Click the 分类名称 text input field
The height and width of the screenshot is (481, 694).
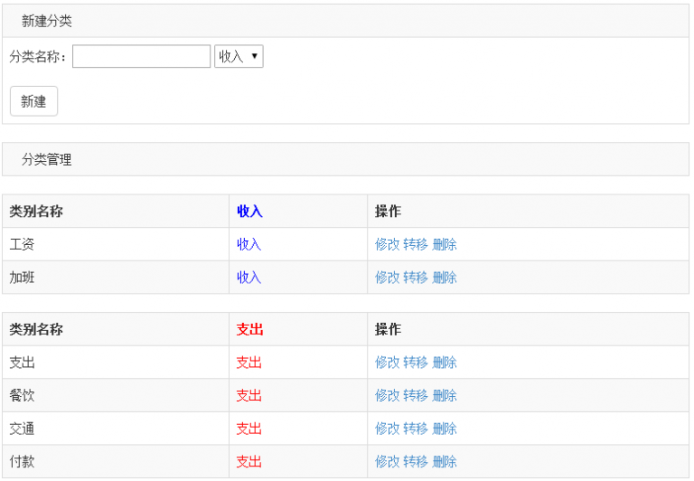(x=141, y=57)
